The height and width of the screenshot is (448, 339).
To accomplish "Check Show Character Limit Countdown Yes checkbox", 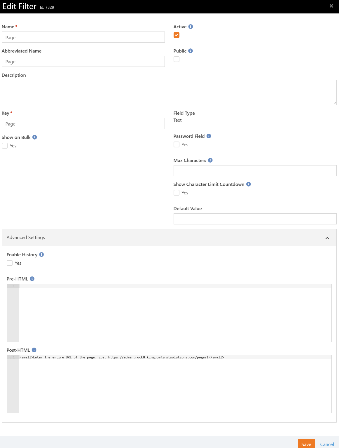I will (x=177, y=193).
